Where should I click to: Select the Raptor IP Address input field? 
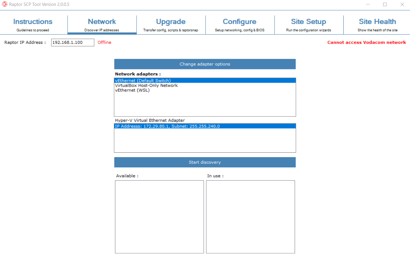coord(72,42)
